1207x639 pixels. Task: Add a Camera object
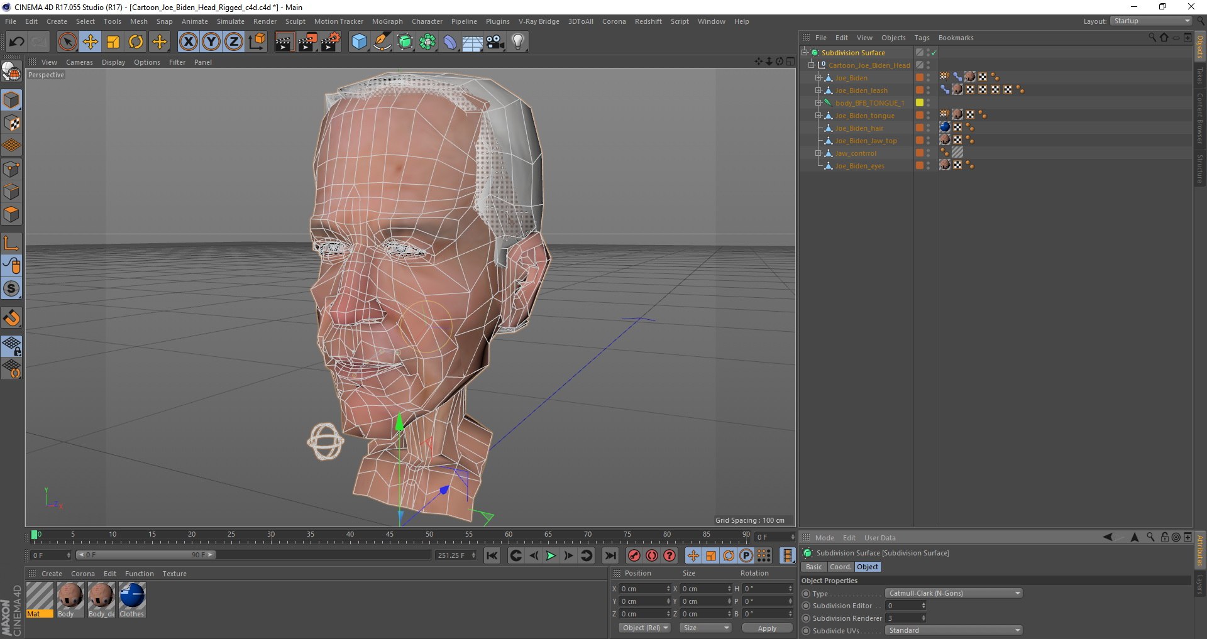[495, 42]
